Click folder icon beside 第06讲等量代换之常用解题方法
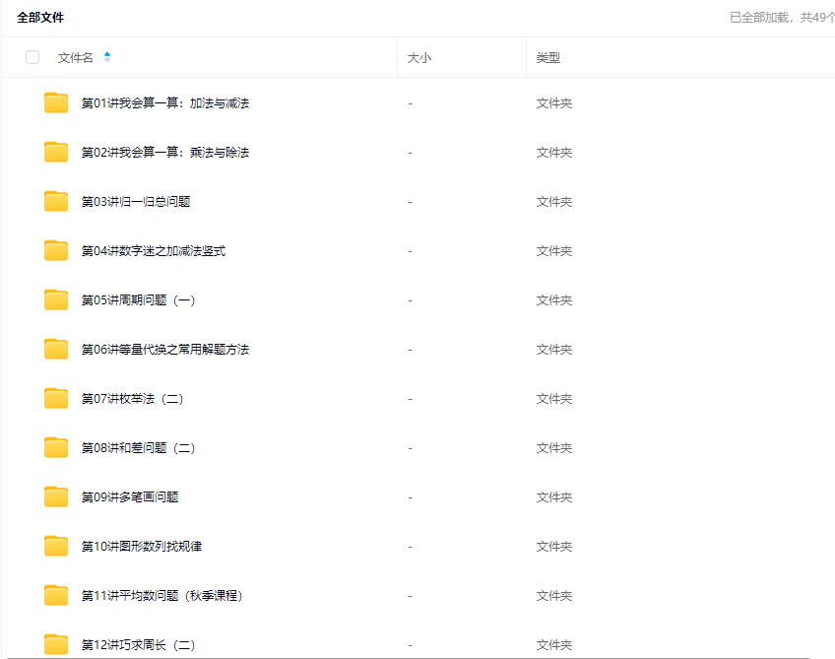The height and width of the screenshot is (659, 835). 56,349
